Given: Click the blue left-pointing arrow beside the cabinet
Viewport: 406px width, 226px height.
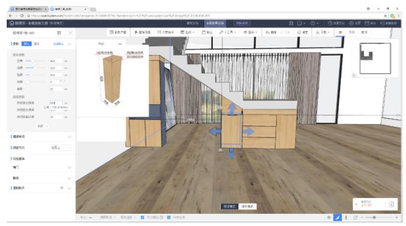Looking at the screenshot, I should [215, 131].
